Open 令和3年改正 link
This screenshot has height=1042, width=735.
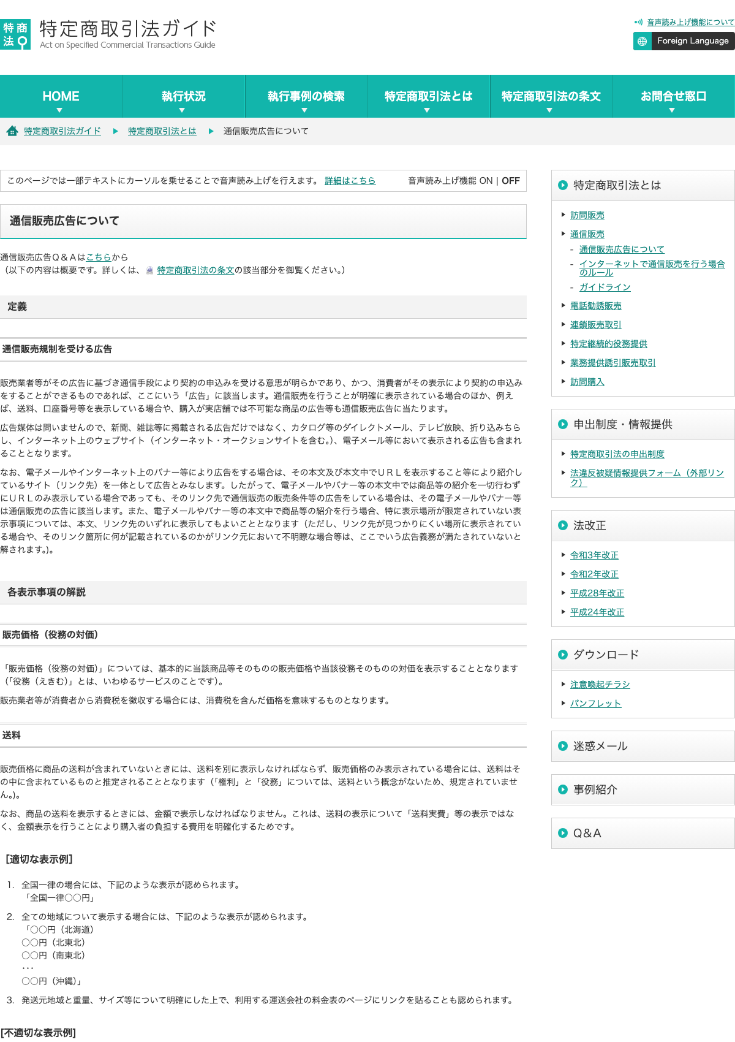point(594,555)
